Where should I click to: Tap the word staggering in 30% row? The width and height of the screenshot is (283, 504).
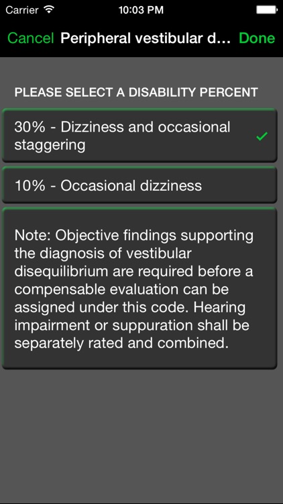point(50,145)
